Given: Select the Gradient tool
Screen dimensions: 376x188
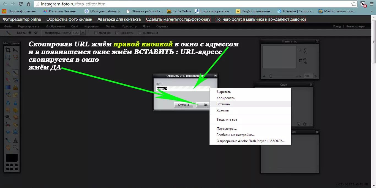Looking at the screenshot, I should (8, 87).
